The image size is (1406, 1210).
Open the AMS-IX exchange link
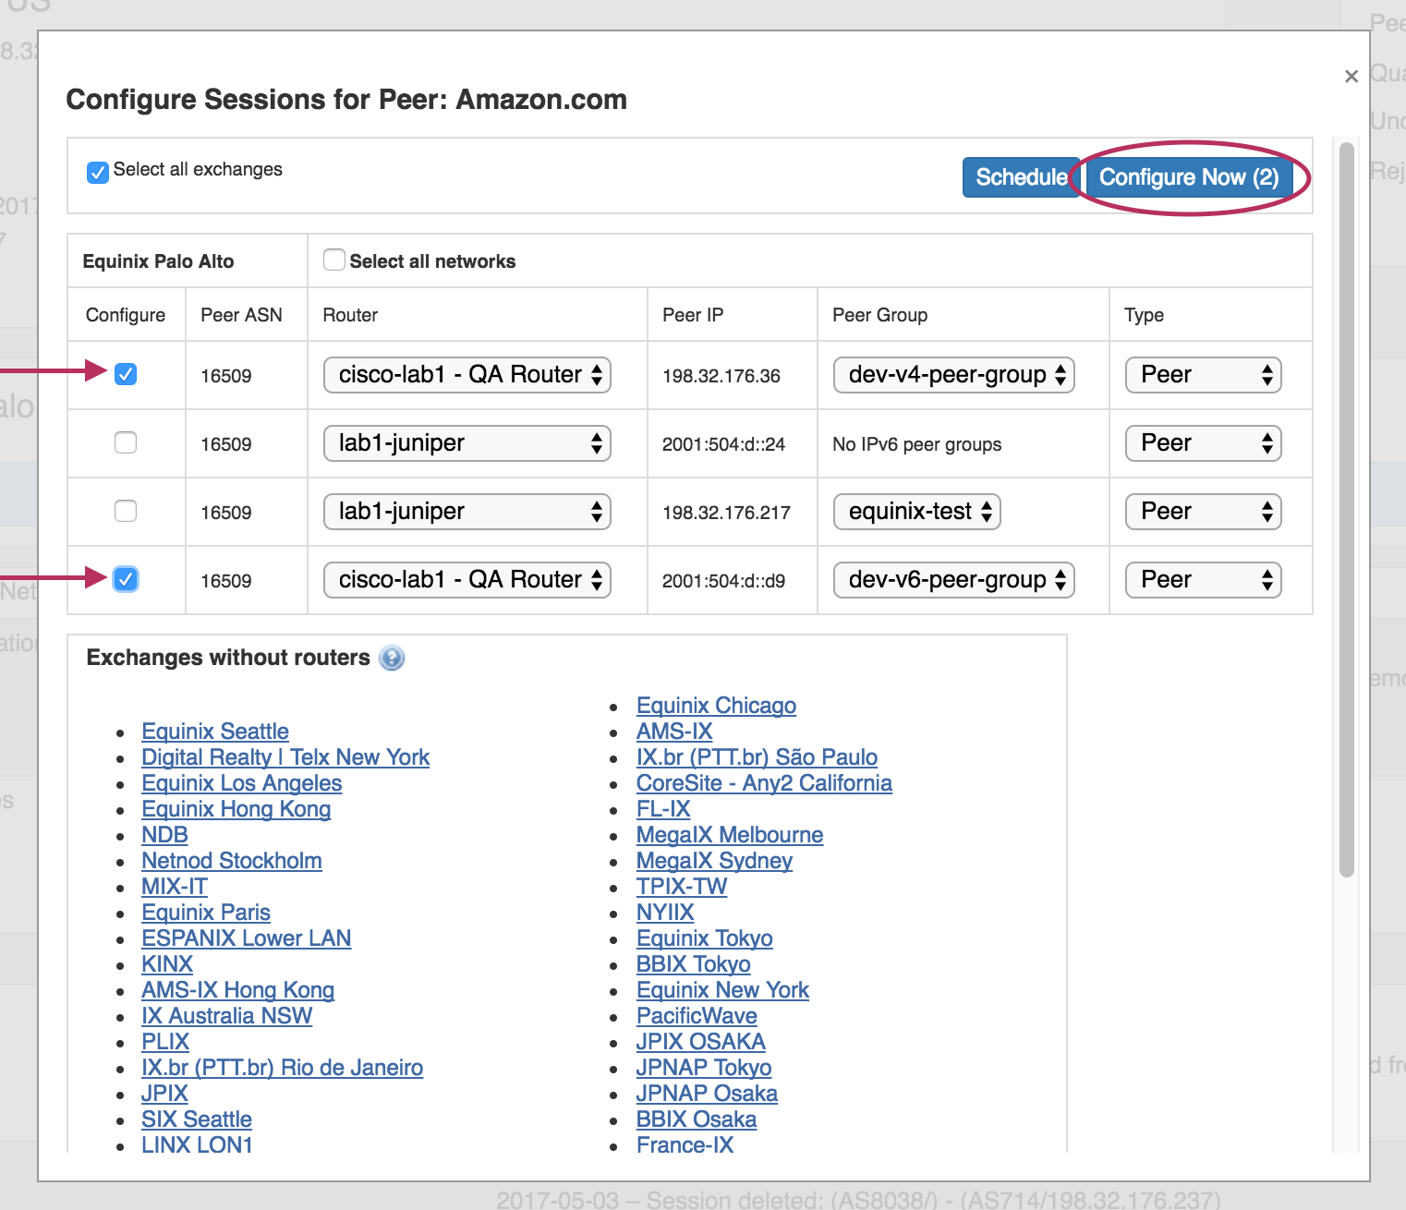click(674, 732)
